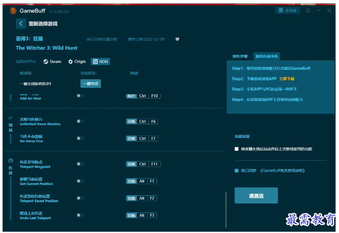339x233 pixels.
Task: Switch to the operation steps tab
Action: (x=240, y=56)
